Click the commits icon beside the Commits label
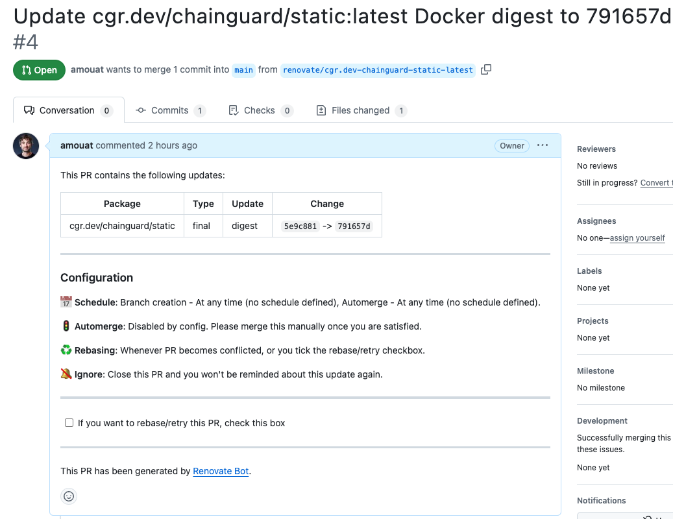The image size is (673, 519). point(141,110)
